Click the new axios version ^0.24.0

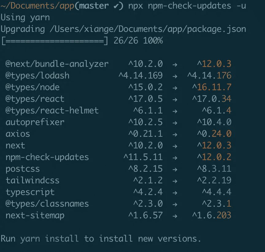pos(214,134)
